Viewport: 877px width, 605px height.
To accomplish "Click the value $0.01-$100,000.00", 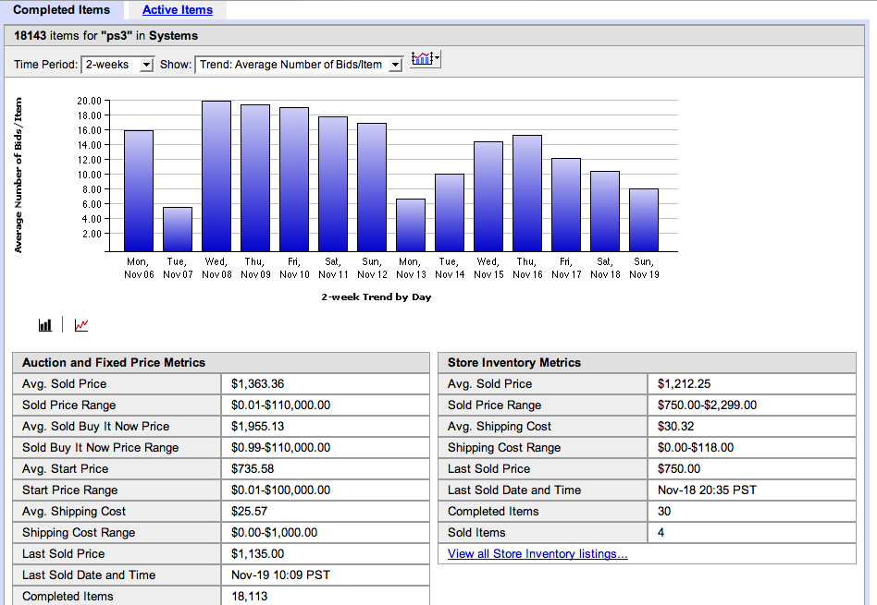I will 281,490.
